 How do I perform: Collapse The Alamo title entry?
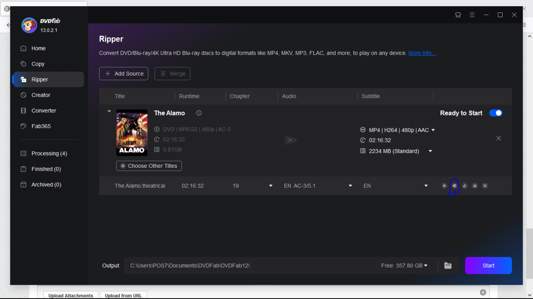click(109, 111)
